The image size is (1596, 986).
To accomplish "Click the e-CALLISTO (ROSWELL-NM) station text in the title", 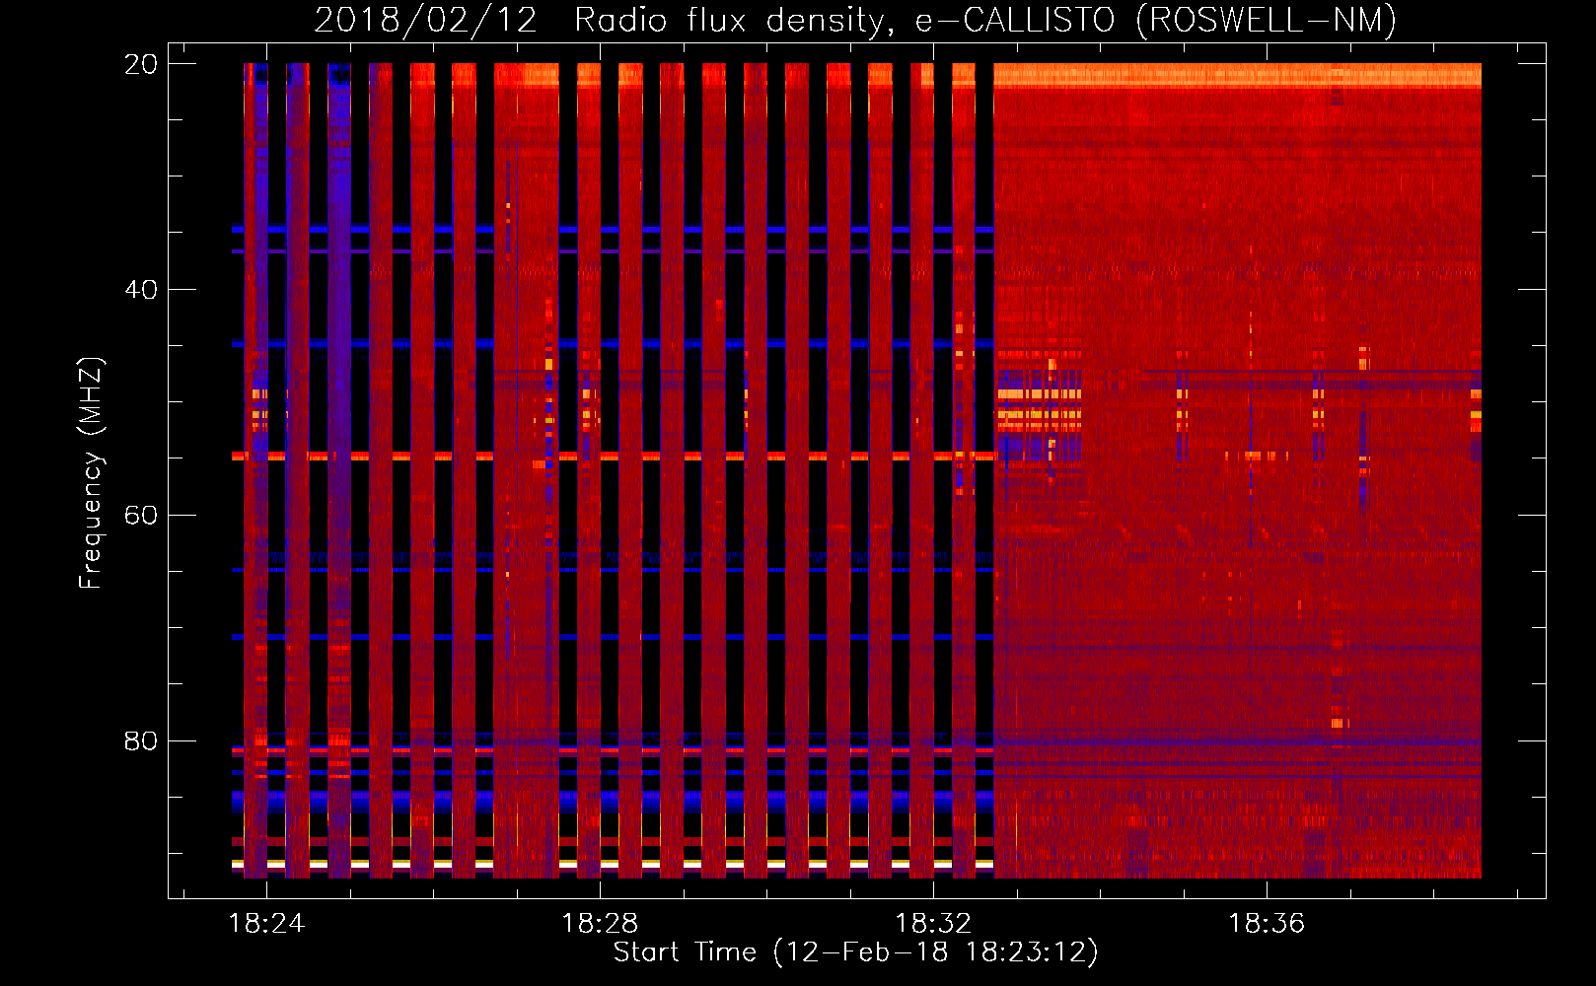I will pos(1155,21).
